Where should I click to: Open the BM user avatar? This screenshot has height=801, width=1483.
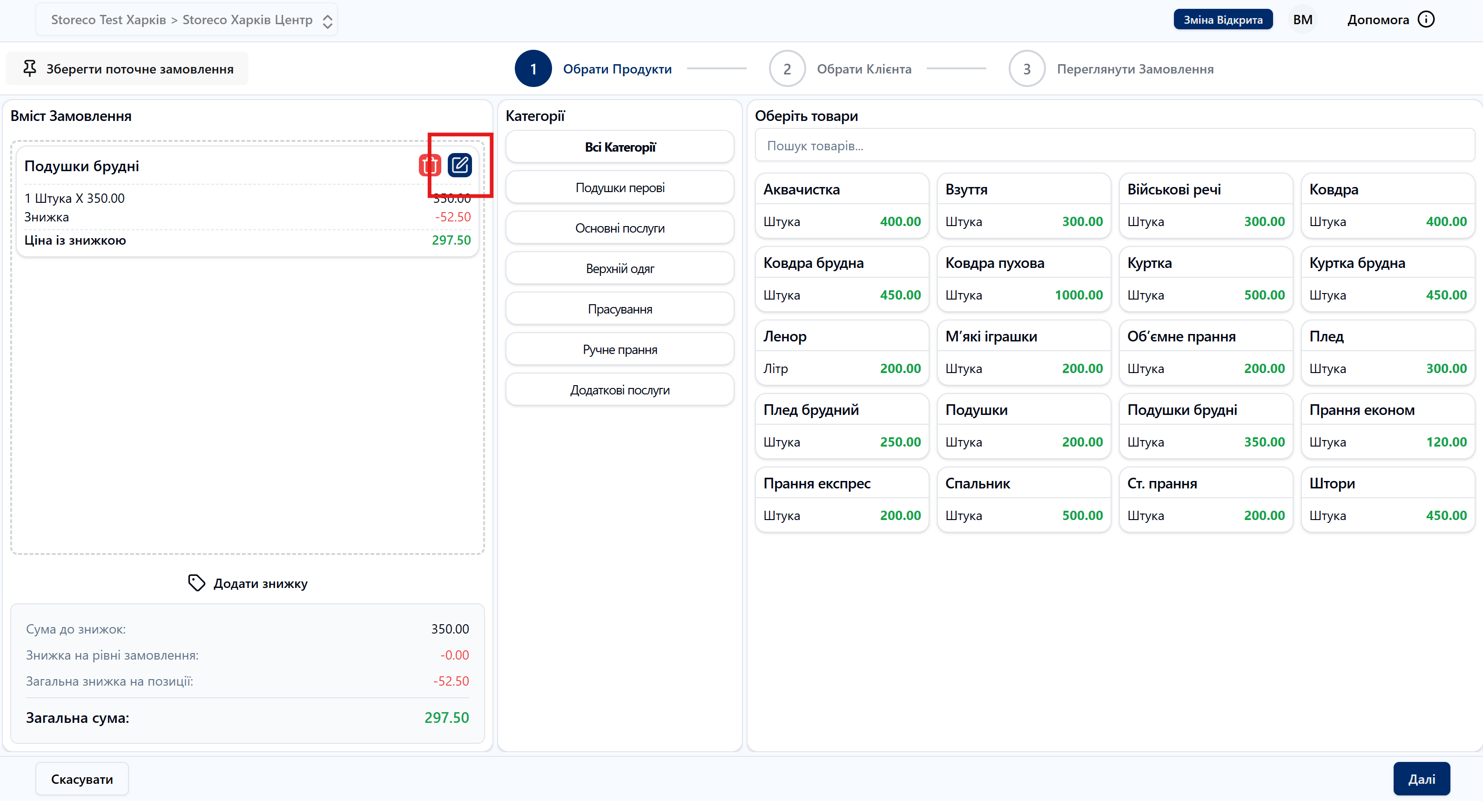[1302, 20]
